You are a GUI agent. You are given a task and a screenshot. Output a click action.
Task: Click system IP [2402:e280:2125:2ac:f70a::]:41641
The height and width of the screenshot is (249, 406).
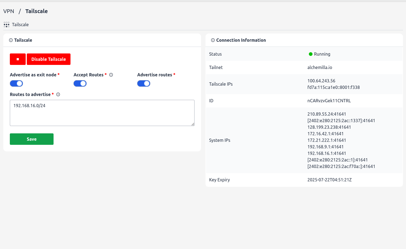click(341, 166)
